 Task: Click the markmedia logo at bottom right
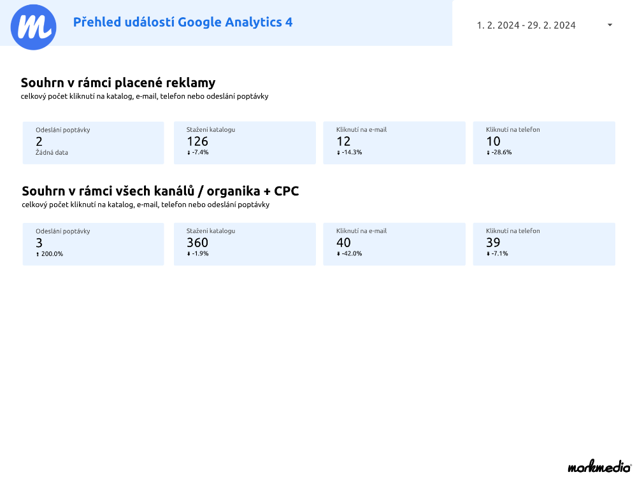[x=599, y=466]
